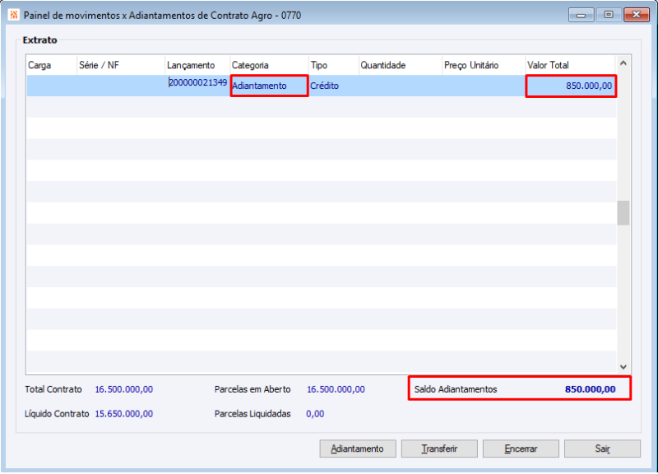Click Parcelas Liquidadas value 0,00
This screenshot has height=474, width=658.
pyautogui.click(x=315, y=414)
